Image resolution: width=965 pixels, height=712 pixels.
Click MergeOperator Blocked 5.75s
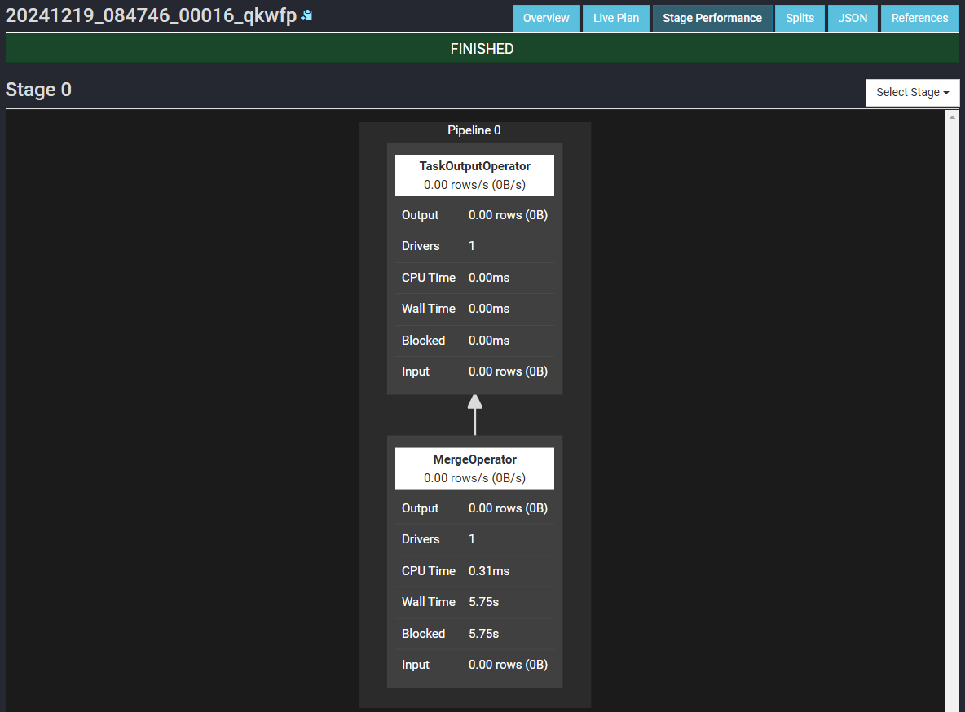(x=484, y=634)
